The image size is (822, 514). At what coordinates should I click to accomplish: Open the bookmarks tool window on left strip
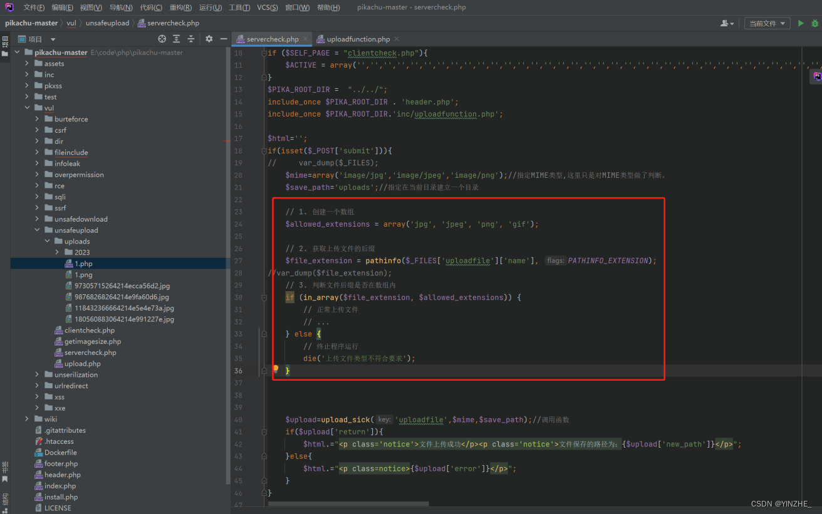5,472
